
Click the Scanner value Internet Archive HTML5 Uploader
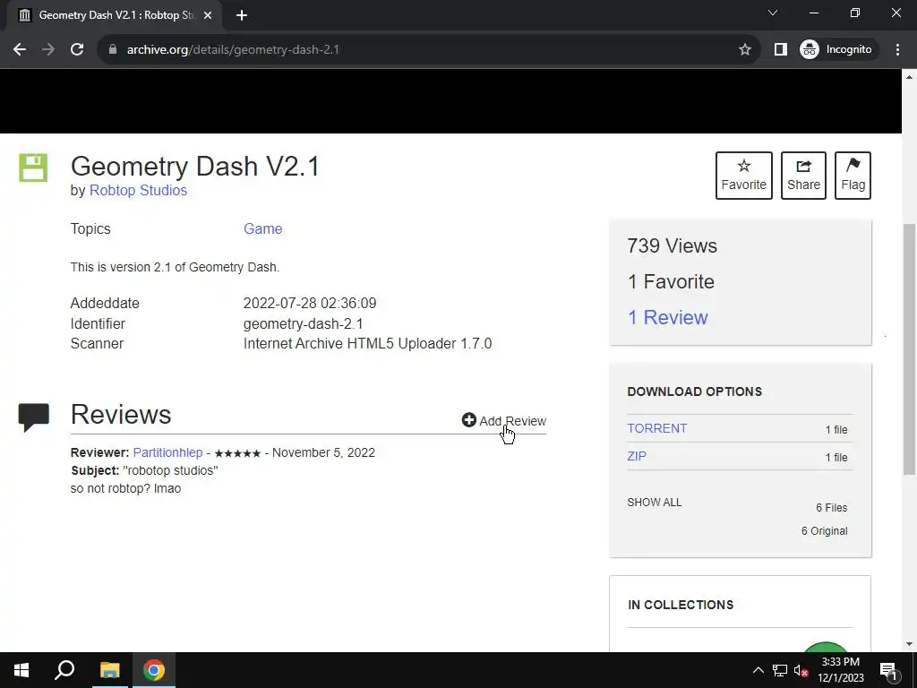point(367,343)
